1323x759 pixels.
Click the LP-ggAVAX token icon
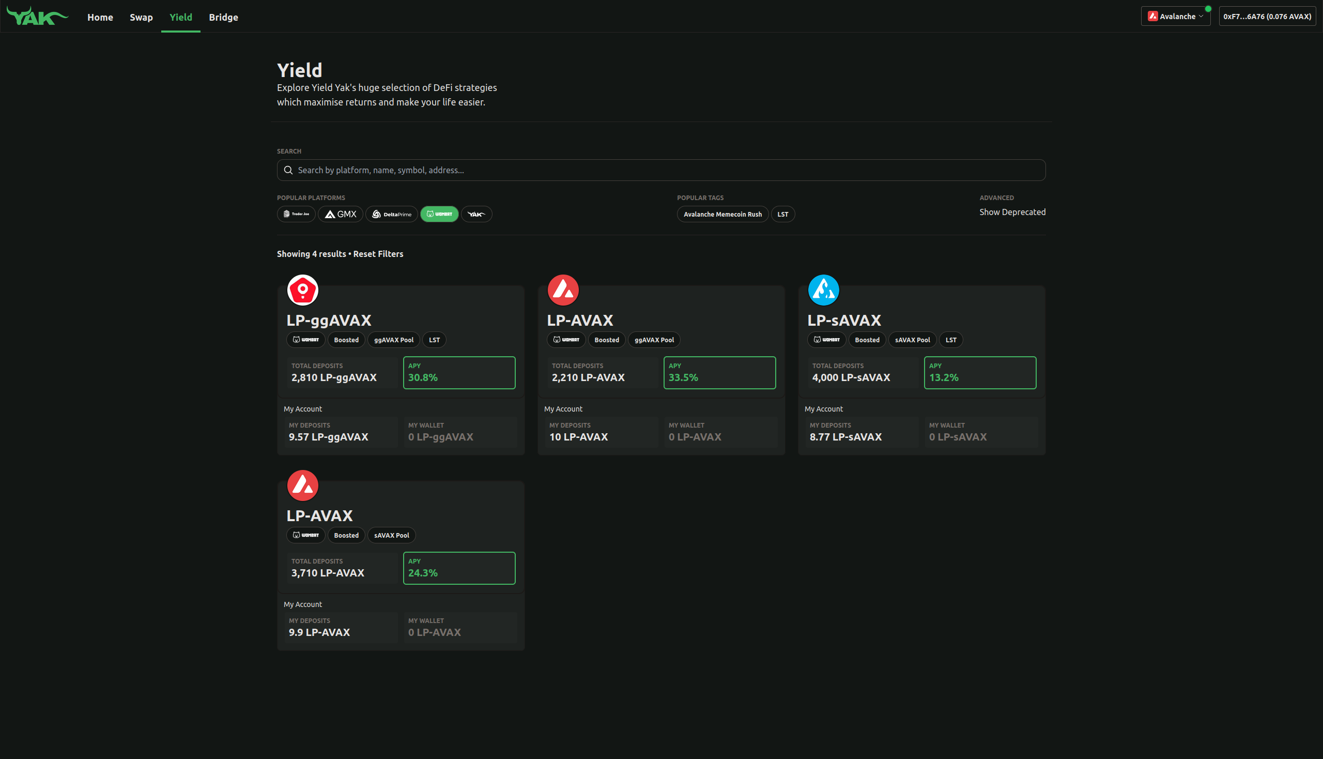point(303,290)
